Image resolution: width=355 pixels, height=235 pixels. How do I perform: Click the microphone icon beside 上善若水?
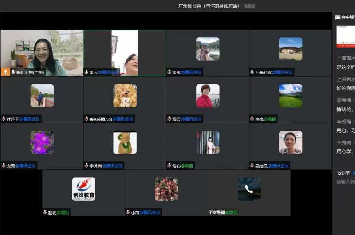click(x=252, y=72)
